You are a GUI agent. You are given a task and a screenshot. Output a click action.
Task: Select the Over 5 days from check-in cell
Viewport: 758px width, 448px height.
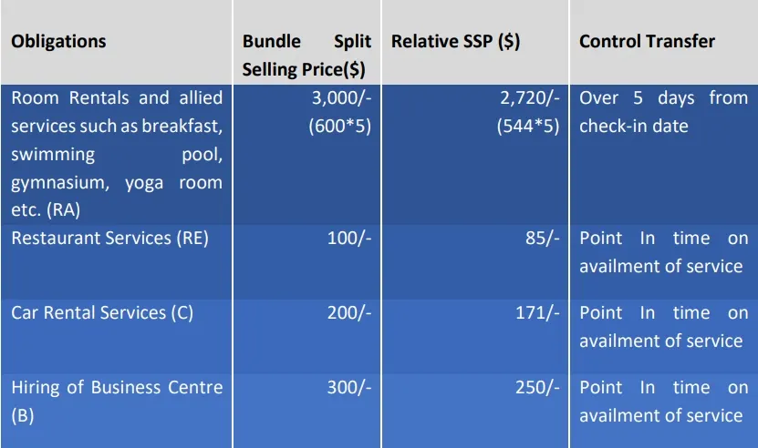[x=663, y=111]
